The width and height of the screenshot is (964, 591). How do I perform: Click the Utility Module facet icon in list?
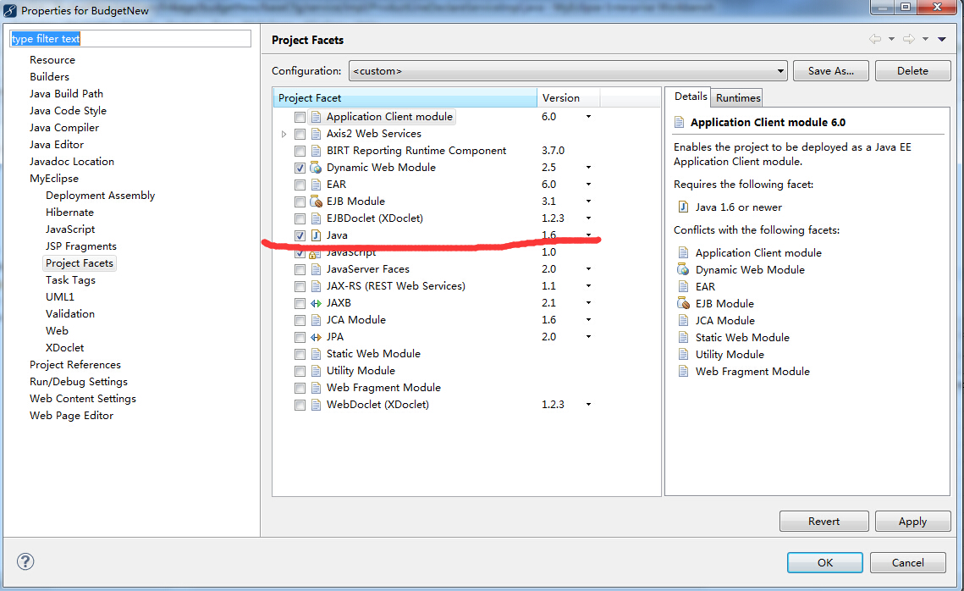click(x=316, y=371)
